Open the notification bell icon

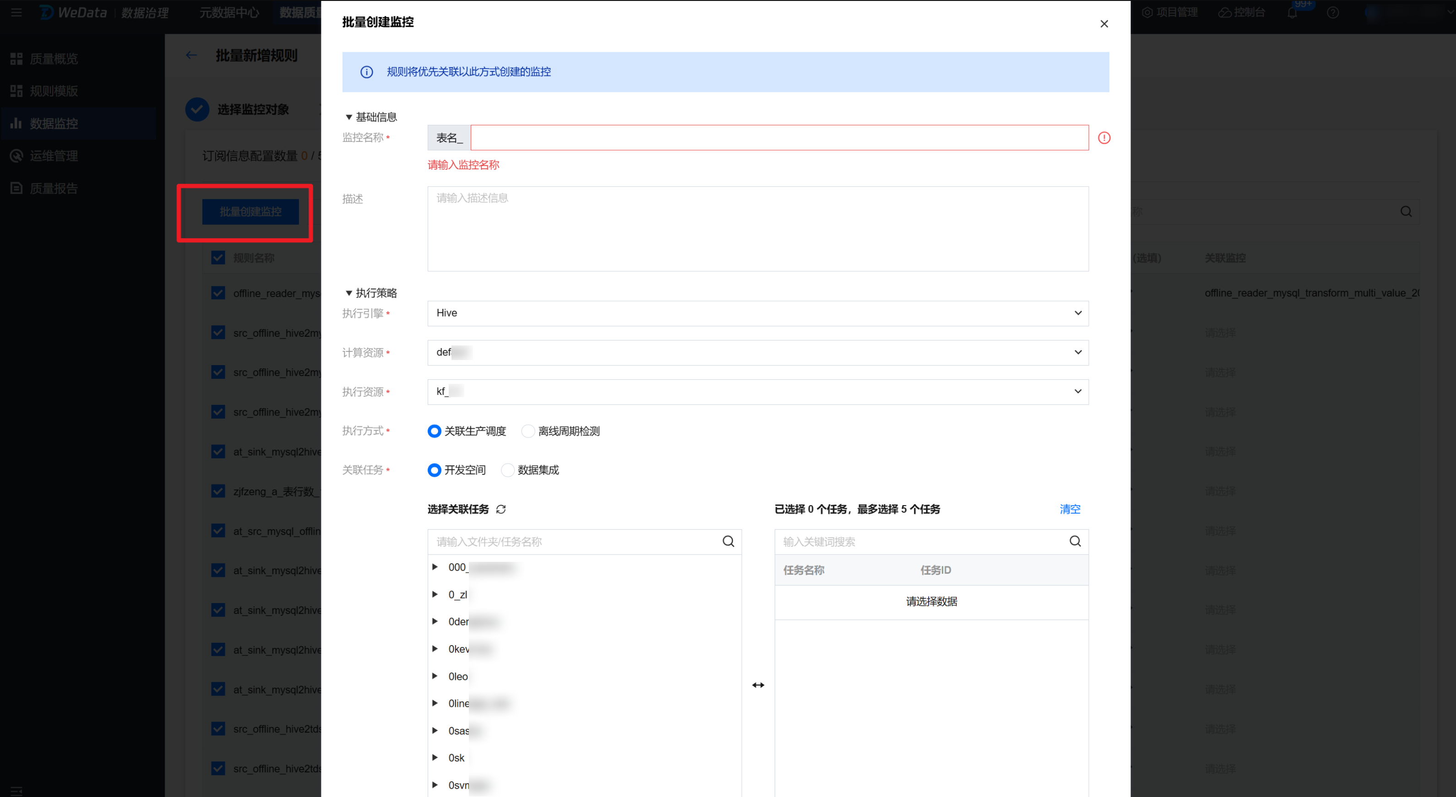pos(1293,12)
